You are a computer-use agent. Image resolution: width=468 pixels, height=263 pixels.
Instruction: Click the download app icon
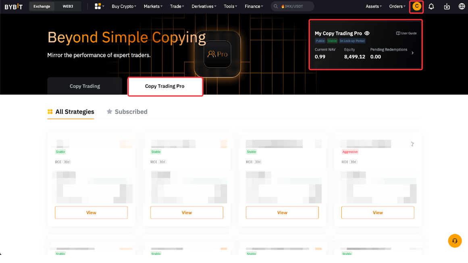pyautogui.click(x=447, y=6)
